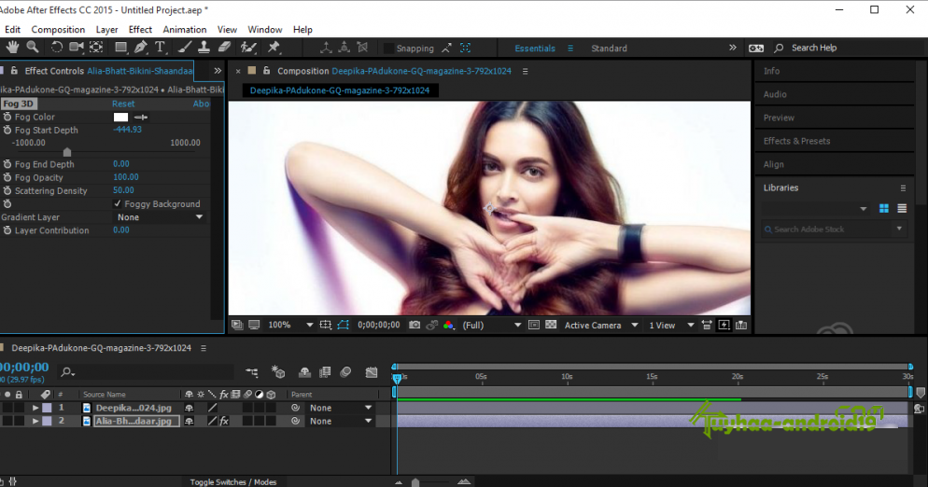Open the Libraries dropdown arrow
Screen dimensions: 928x487
tap(863, 209)
